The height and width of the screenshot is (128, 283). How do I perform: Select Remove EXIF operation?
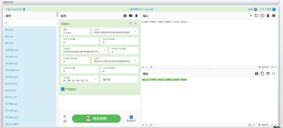tap(30, 124)
